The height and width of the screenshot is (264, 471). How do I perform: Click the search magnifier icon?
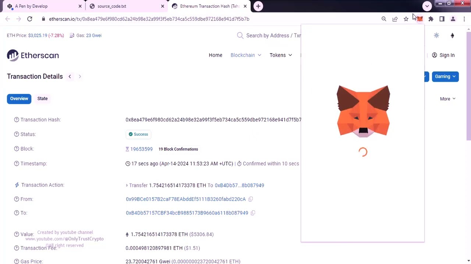pos(240,36)
